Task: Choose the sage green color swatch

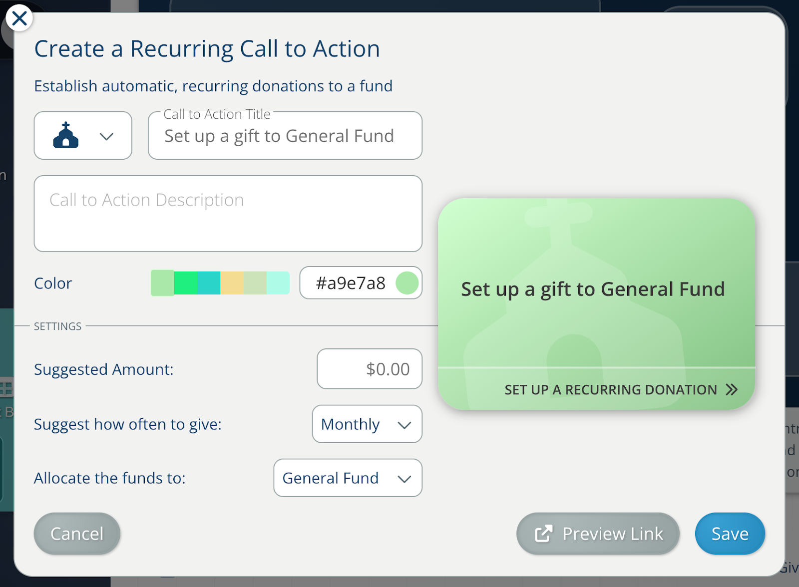Action: coord(255,283)
